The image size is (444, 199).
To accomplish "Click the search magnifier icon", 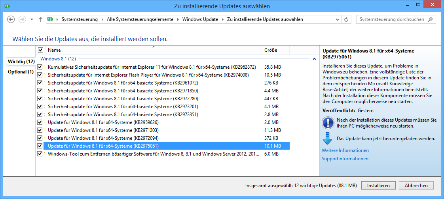I will coord(431,19).
